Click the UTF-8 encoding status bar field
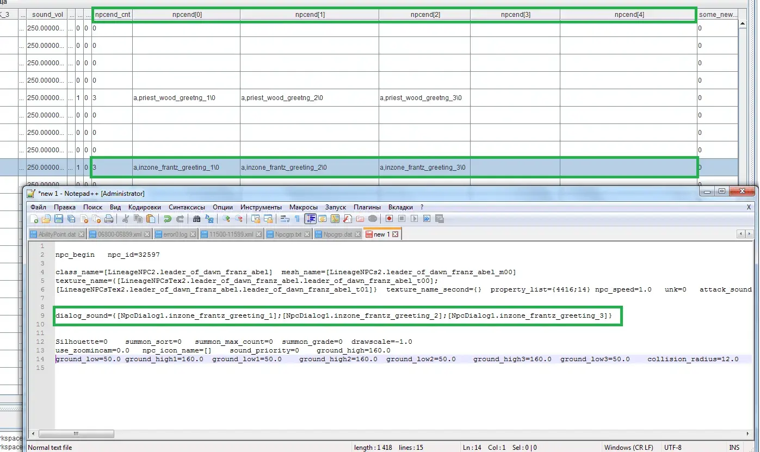The width and height of the screenshot is (760, 452). coord(672,448)
